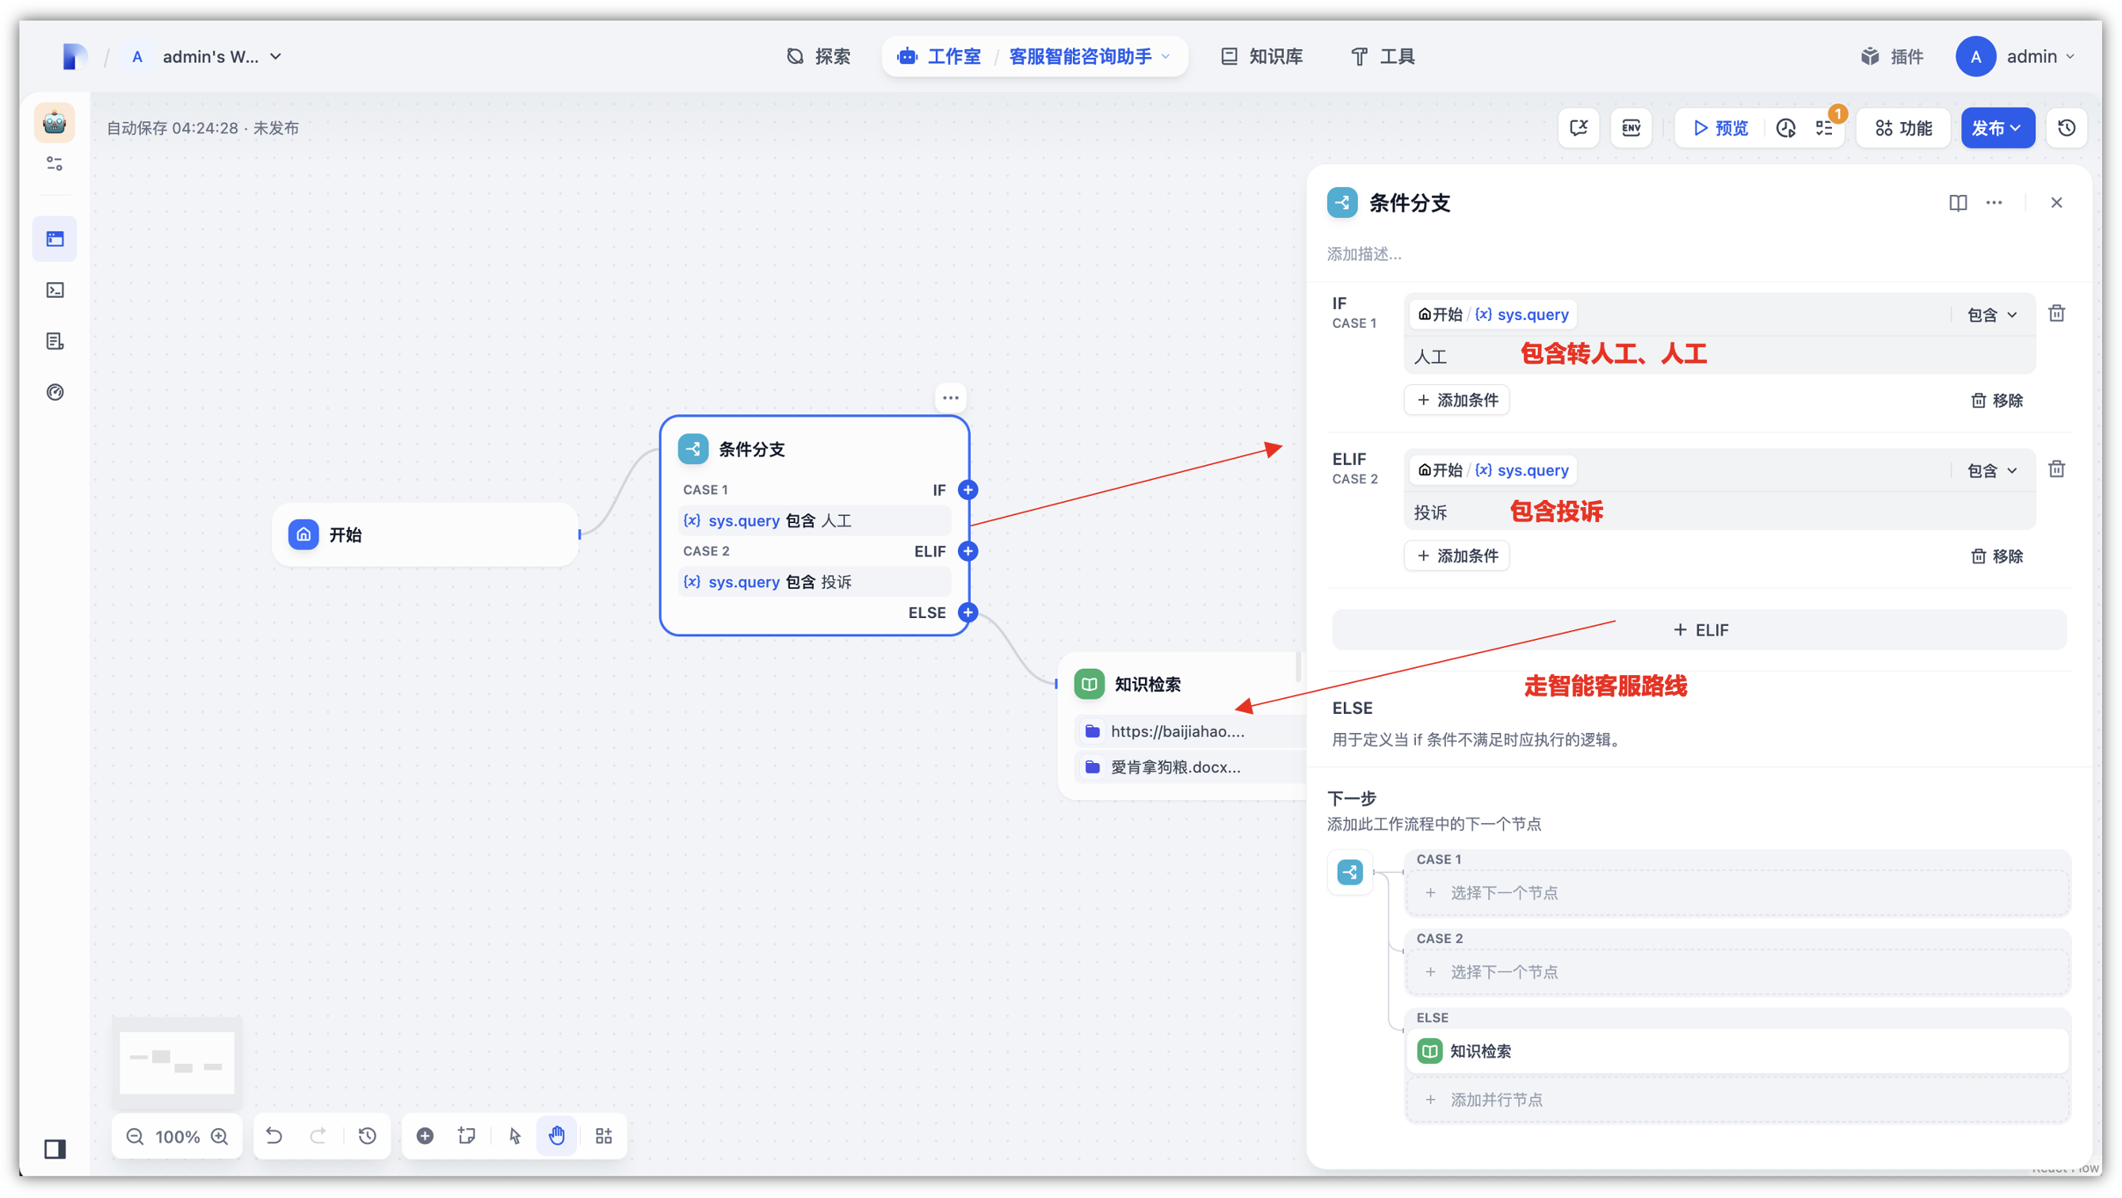View the run history clock icon
This screenshot has width=2122, height=1198.
coord(1785,128)
